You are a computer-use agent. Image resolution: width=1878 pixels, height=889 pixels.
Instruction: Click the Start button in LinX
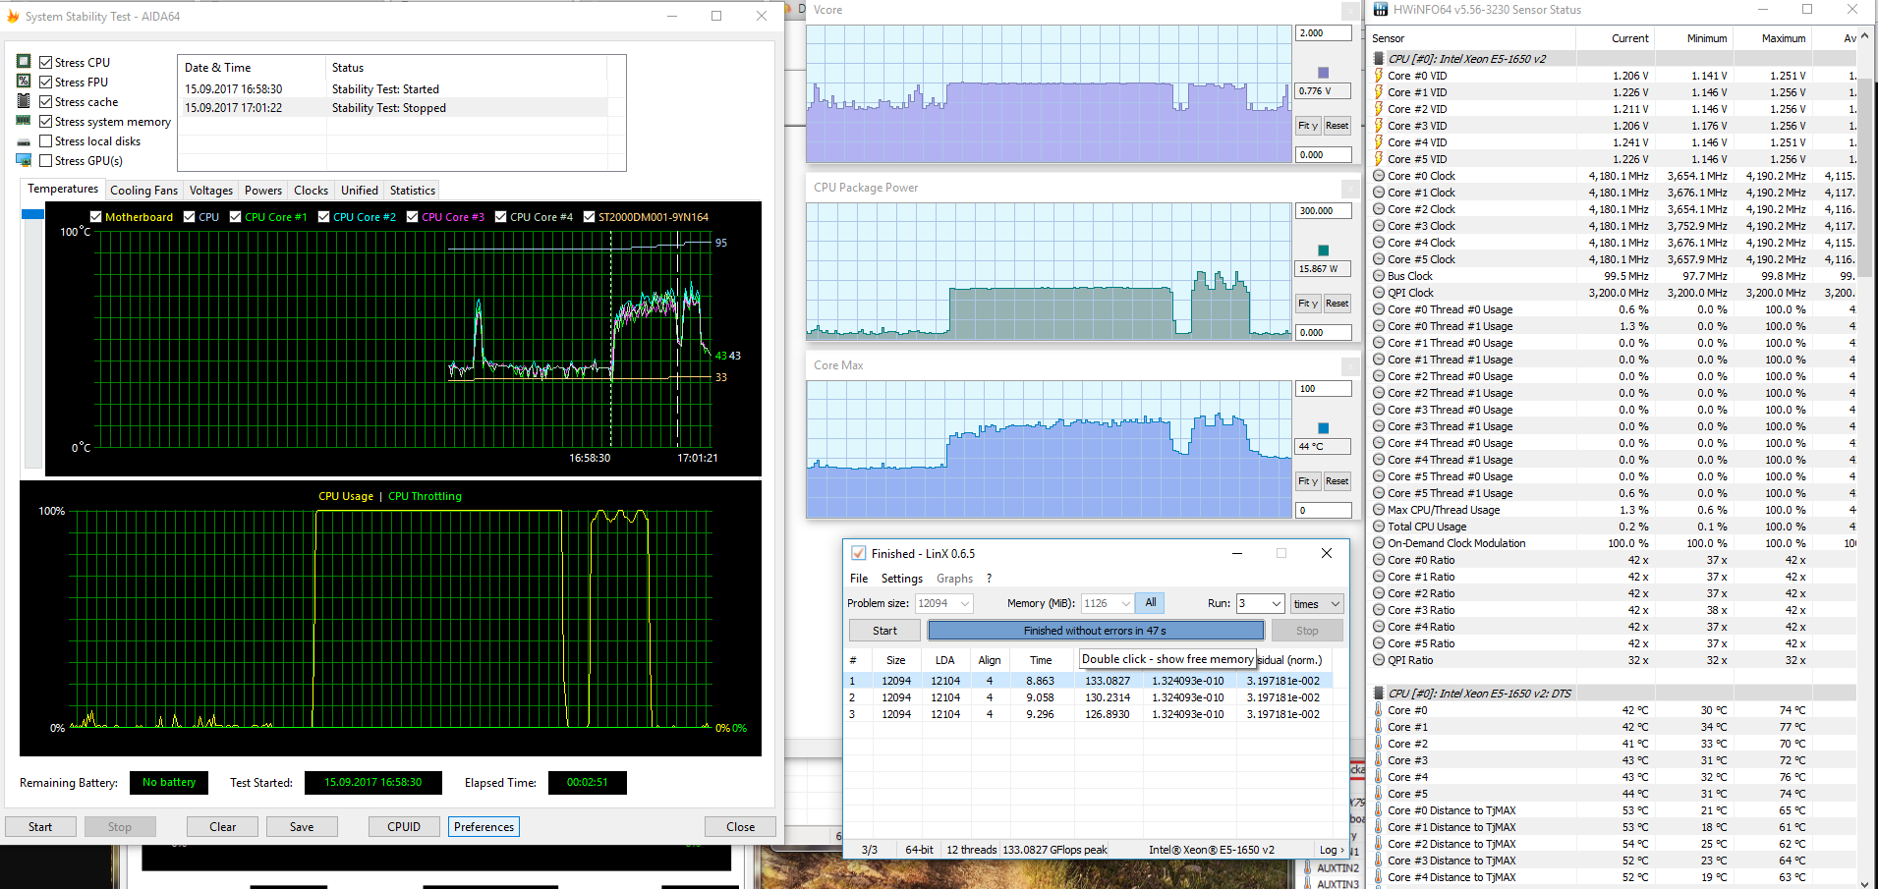click(x=884, y=631)
